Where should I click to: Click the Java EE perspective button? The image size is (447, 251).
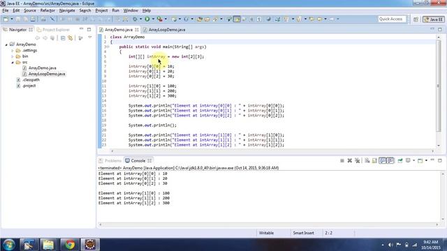pos(434,20)
